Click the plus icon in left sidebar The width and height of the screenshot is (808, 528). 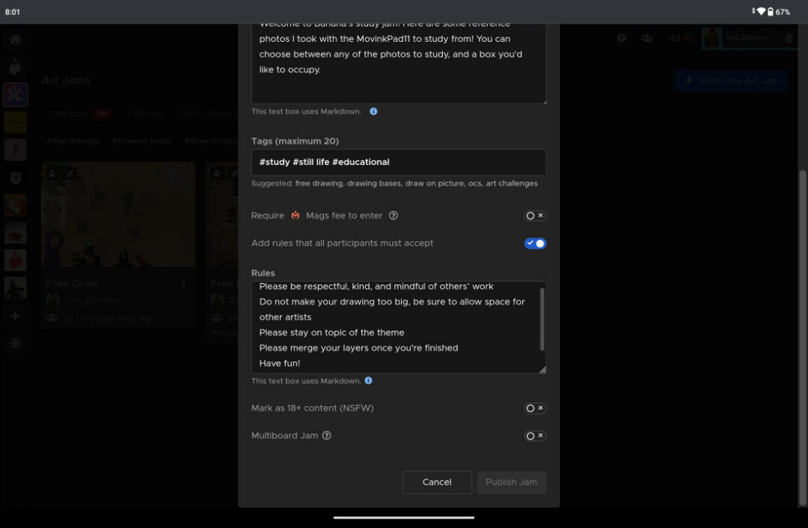(x=15, y=316)
